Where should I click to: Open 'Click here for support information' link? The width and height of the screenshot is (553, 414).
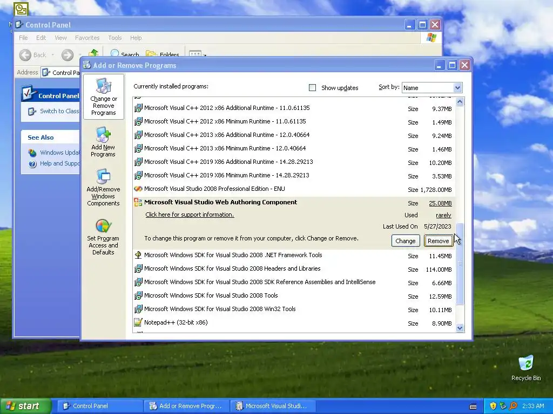[x=190, y=215]
